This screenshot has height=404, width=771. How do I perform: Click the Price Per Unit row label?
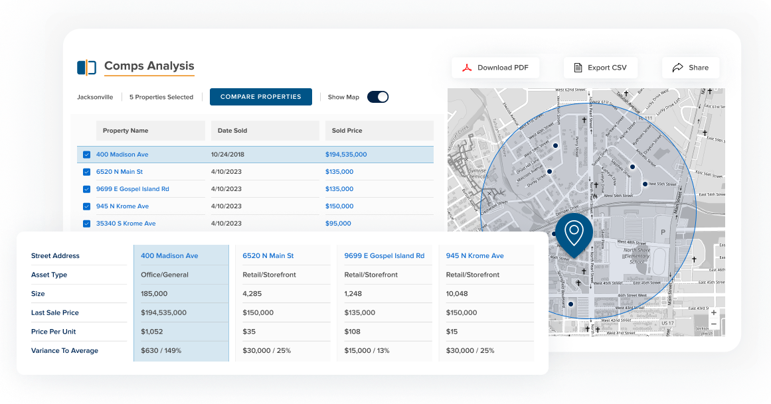(54, 332)
